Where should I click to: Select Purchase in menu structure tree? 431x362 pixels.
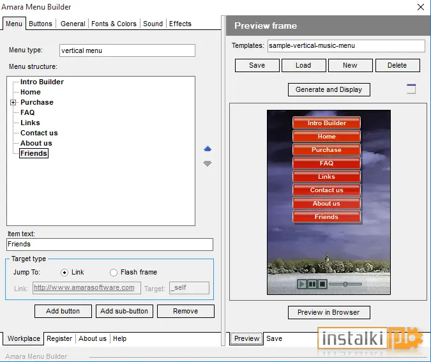[x=37, y=102]
